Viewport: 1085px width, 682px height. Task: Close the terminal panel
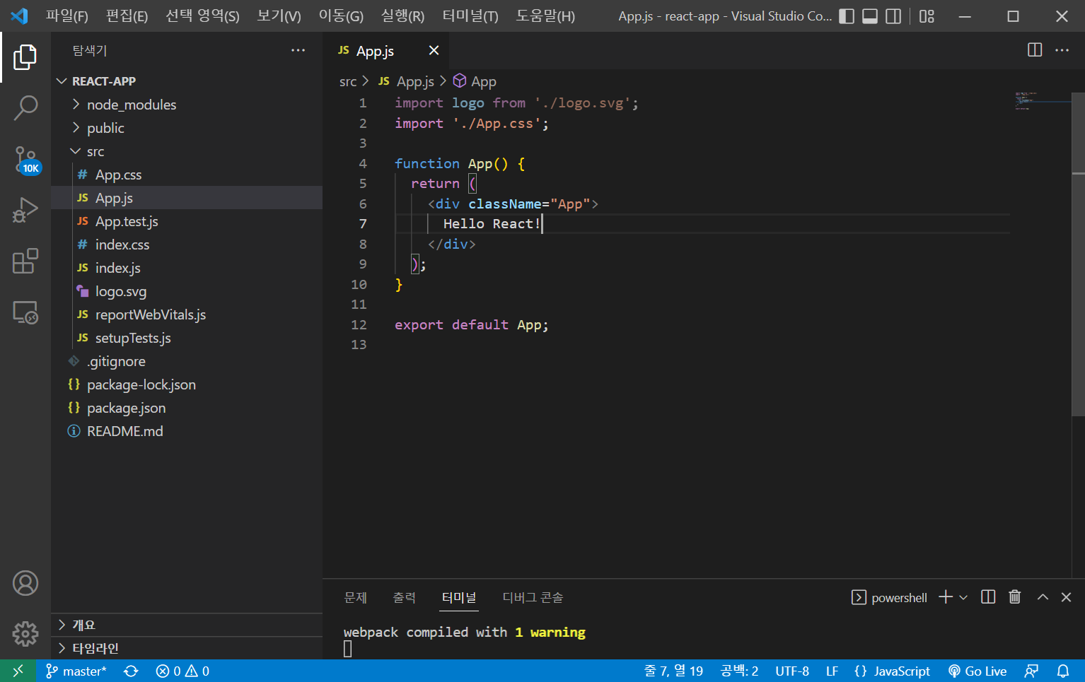point(1066,597)
